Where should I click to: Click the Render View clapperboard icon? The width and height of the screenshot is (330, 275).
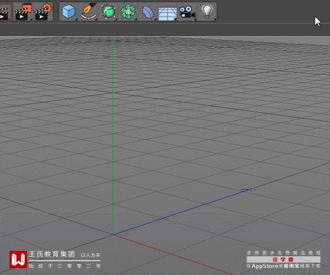pos(5,12)
